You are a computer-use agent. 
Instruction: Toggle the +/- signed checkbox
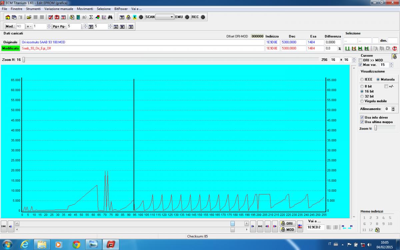386,86
